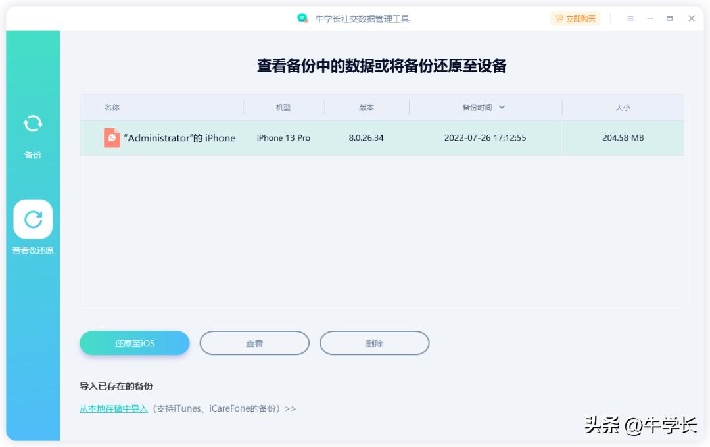Image resolution: width=710 pixels, height=447 pixels.
Task: Select the 备份 refresh icon in sidebar
Action: (x=32, y=124)
